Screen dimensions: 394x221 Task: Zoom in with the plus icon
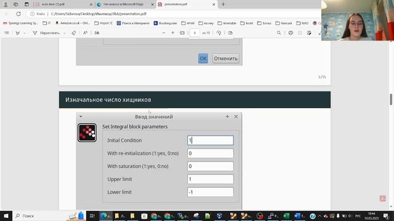(172, 33)
